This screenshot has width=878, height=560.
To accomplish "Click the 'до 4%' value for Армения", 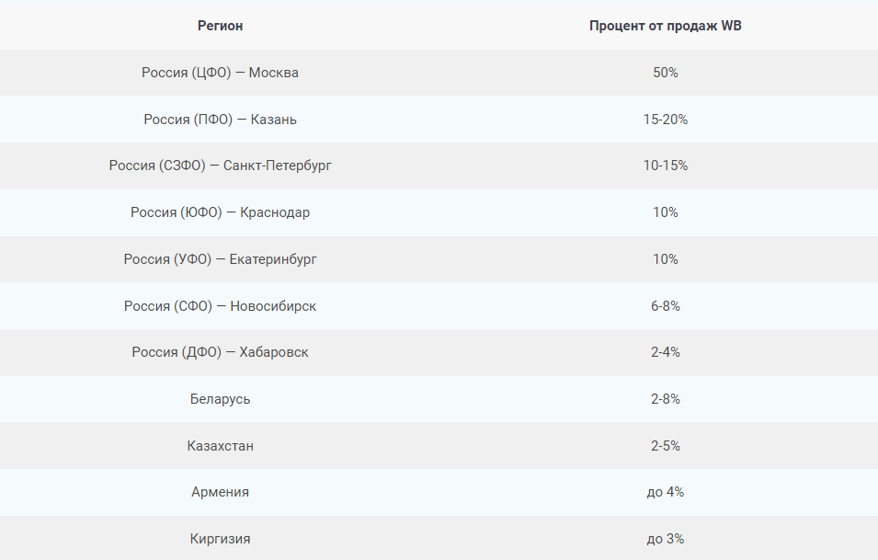I will coord(666,492).
